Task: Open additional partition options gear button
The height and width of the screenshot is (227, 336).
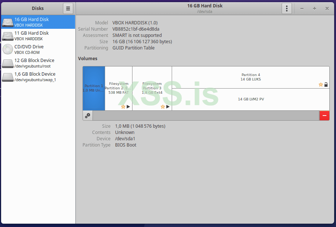Action: tap(88, 116)
